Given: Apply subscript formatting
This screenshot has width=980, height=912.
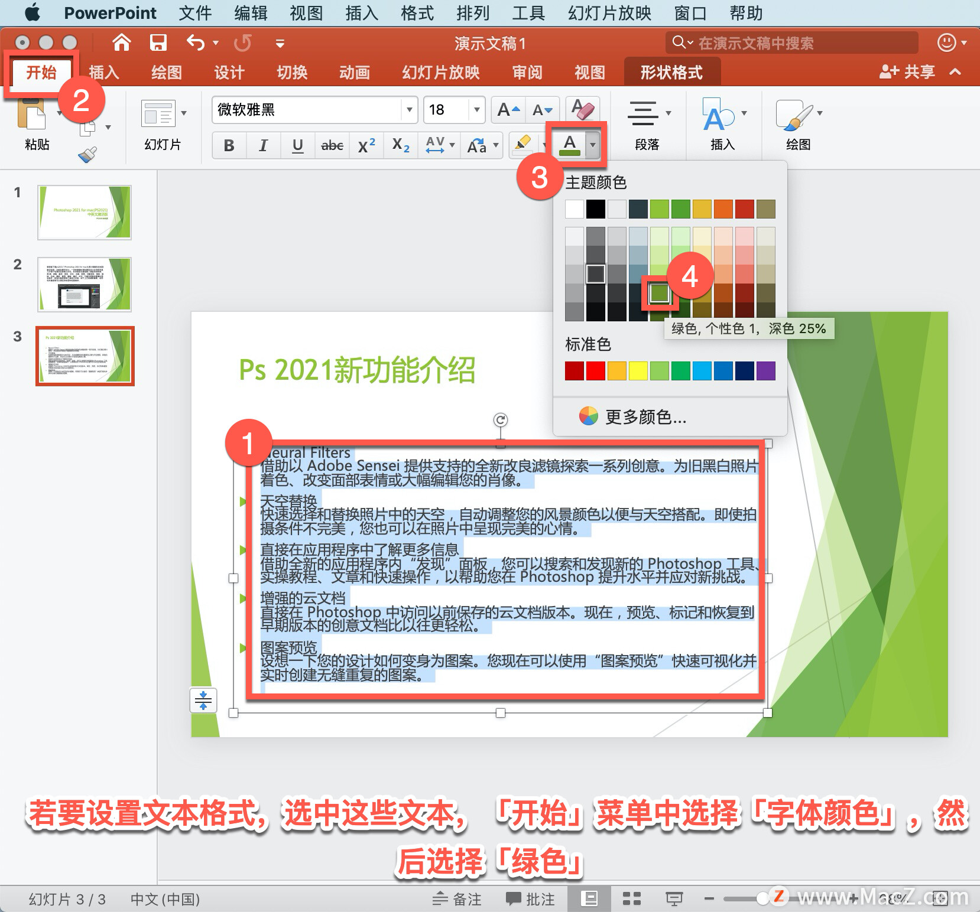Looking at the screenshot, I should [x=401, y=145].
